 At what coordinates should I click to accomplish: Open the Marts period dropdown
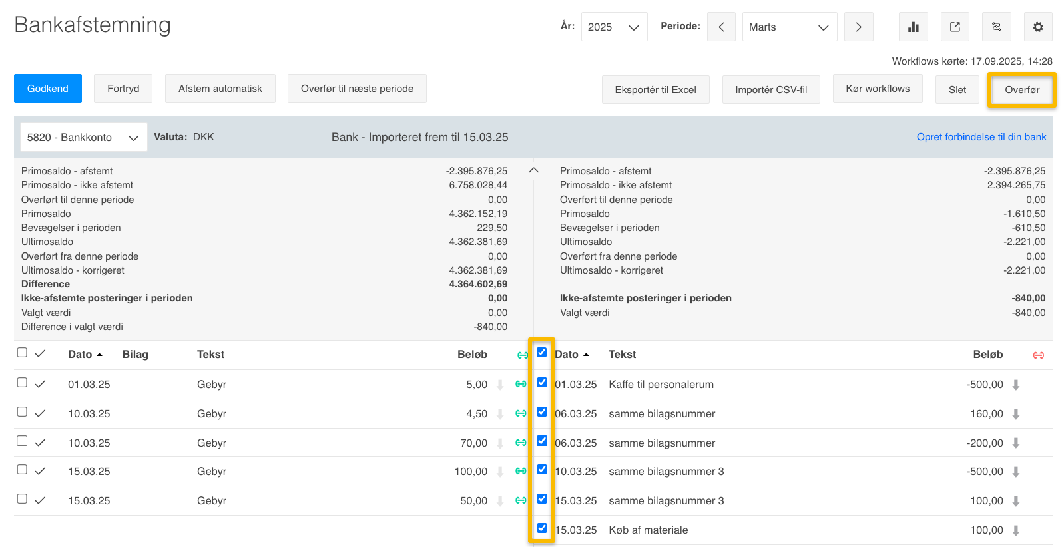pos(789,27)
